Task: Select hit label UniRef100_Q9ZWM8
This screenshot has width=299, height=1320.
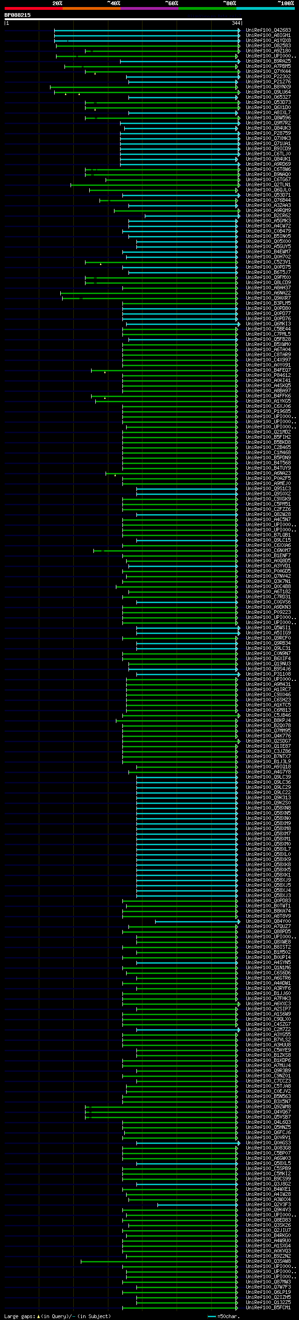Action: (268, 1106)
